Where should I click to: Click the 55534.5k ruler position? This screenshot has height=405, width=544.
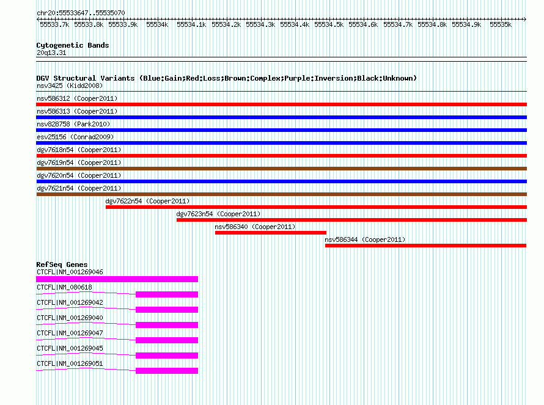tap(329, 24)
